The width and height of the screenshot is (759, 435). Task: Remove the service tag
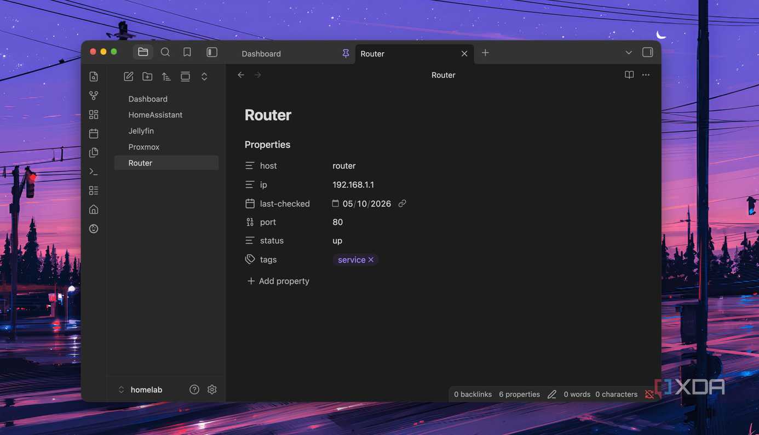tap(371, 260)
